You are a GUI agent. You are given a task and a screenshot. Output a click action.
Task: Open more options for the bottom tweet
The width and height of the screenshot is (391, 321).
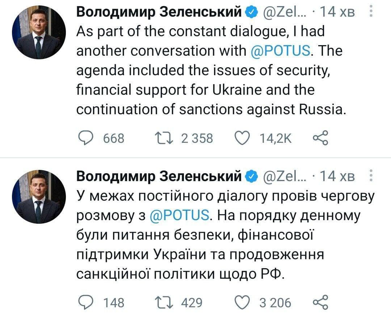tap(370, 176)
